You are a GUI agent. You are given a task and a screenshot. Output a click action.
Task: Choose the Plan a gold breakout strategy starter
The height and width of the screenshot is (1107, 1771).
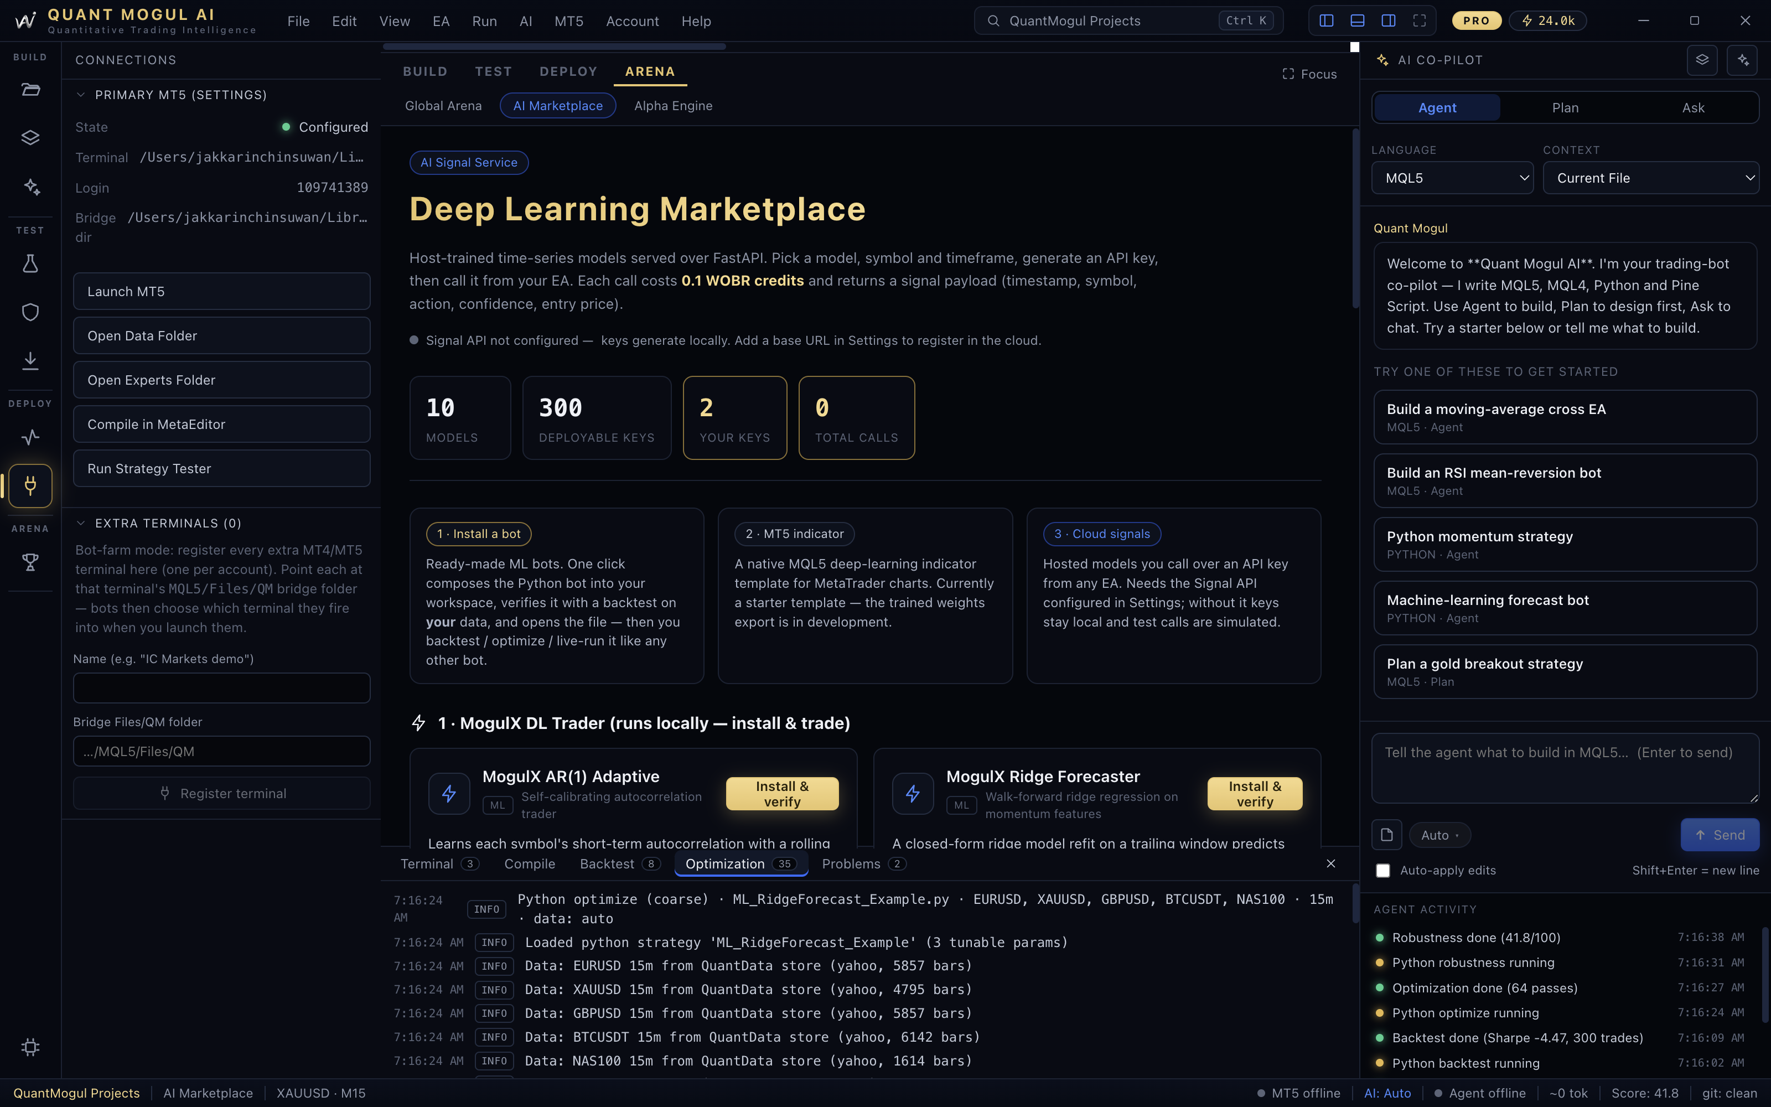click(x=1565, y=671)
